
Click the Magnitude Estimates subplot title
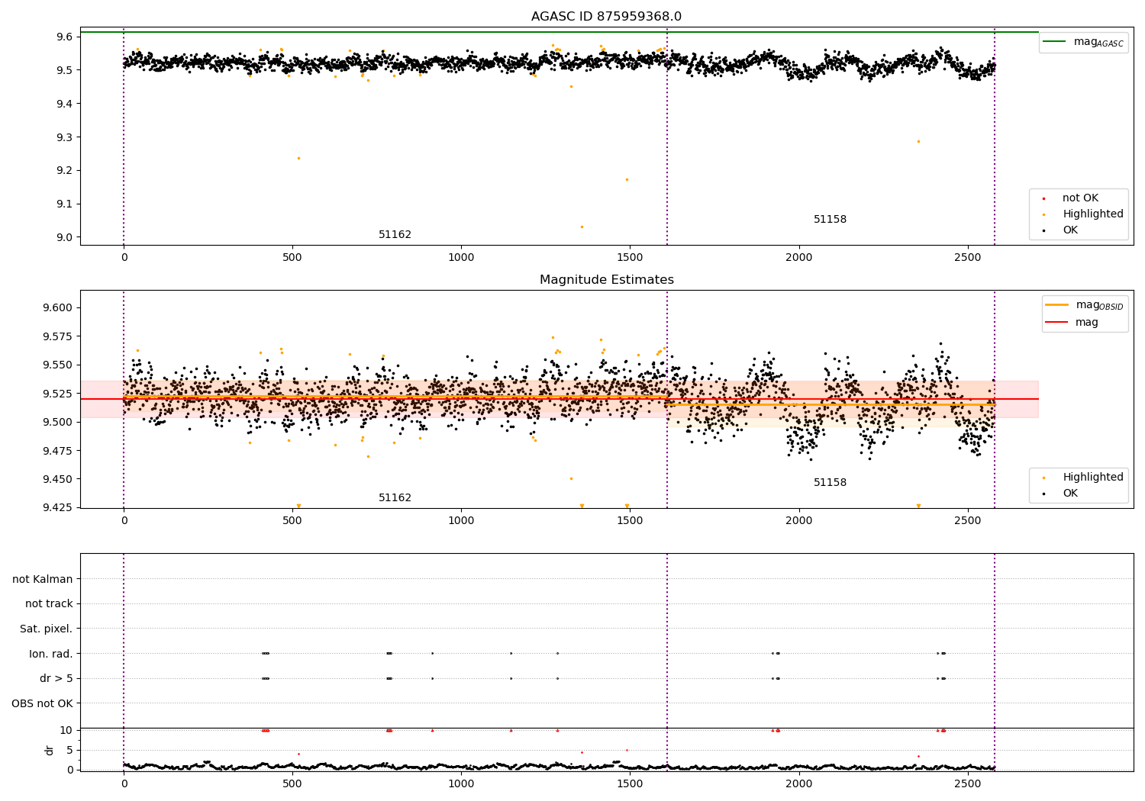coord(606,280)
